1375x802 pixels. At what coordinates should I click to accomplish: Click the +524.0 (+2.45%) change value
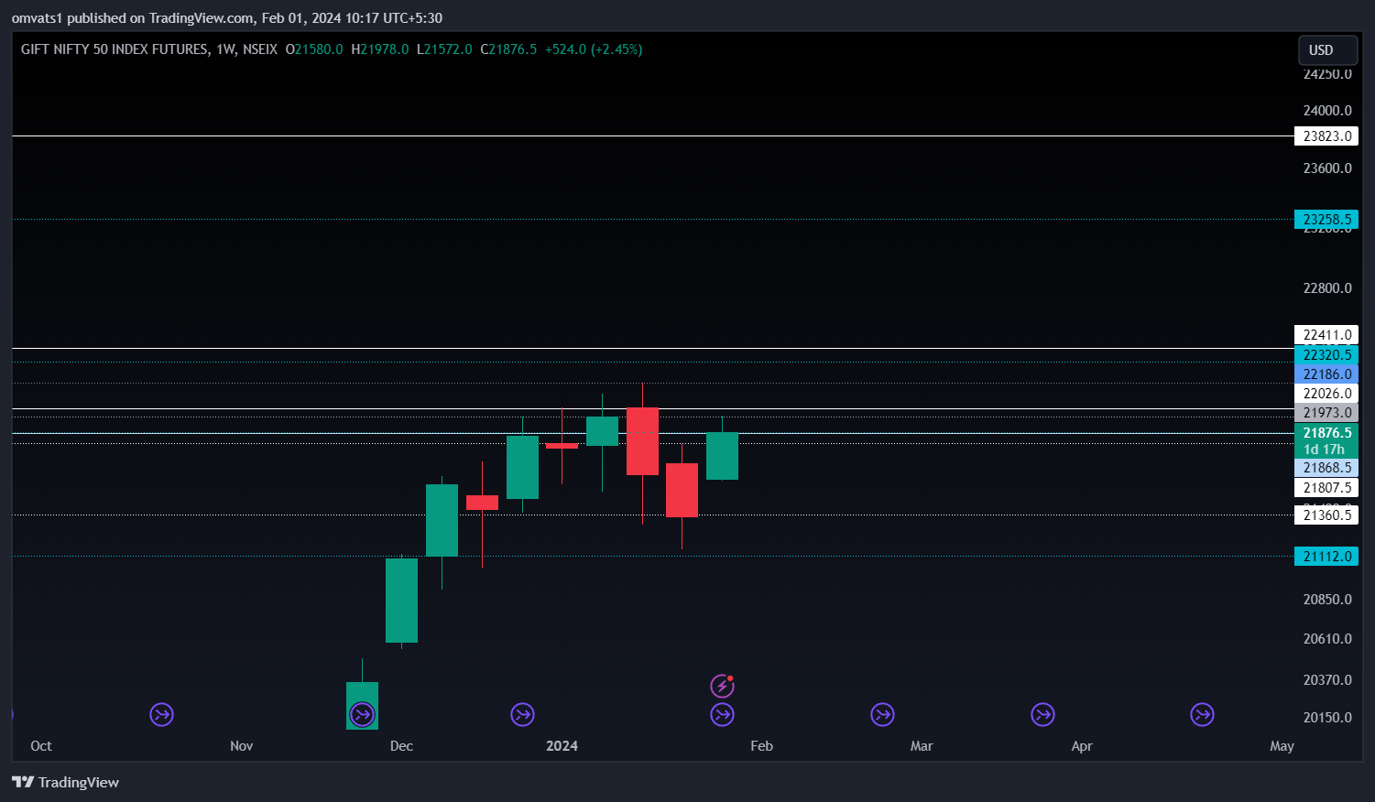(594, 49)
